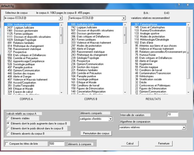Viewport: 194px width, 155px height.
Task: Select '22 Controverses et Polémiques' in Résultats
Action: [159, 85]
